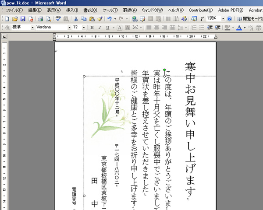
Task: Apply distributed alignment
Action: click(x=172, y=28)
